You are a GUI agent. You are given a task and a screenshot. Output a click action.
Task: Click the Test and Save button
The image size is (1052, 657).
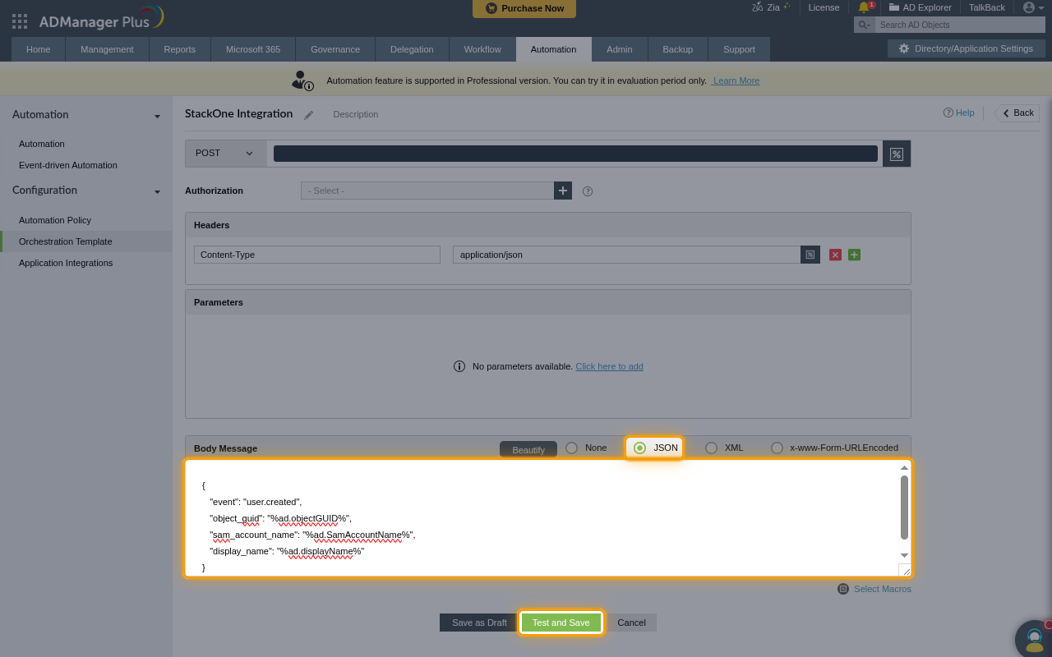pos(561,623)
